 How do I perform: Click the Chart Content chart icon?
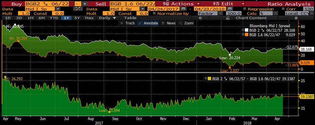pos(228,18)
